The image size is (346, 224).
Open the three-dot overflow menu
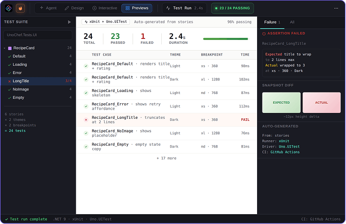pyautogui.click(x=336, y=8)
